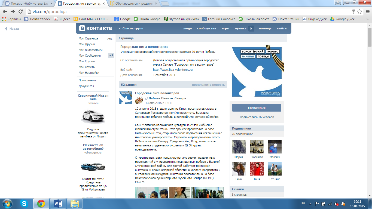The width and height of the screenshot is (372, 209).
Task: Open a new browser tab
Action: [165, 4]
